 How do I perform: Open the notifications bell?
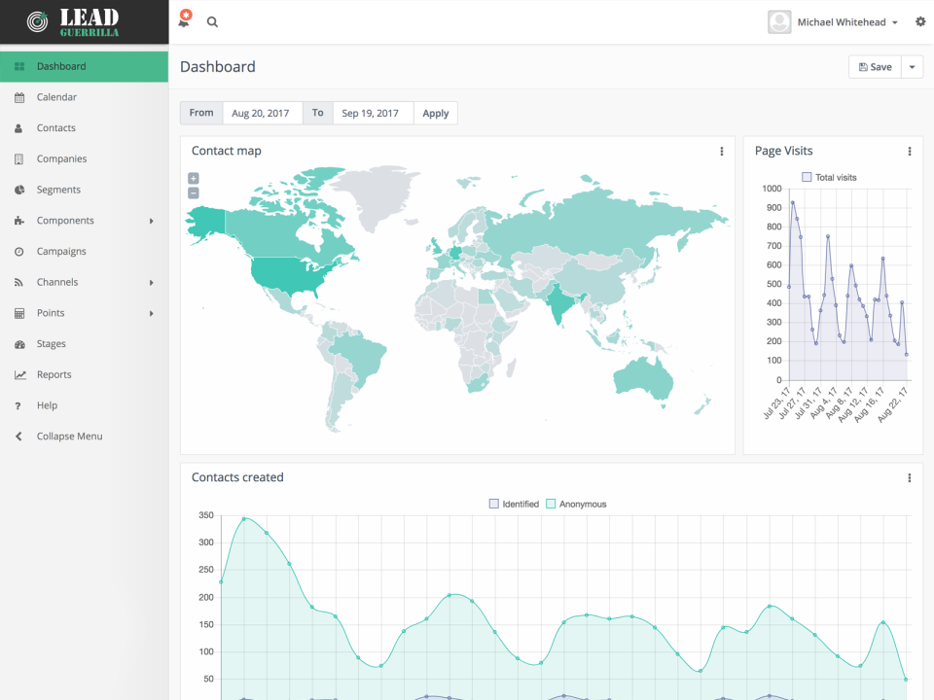[183, 21]
